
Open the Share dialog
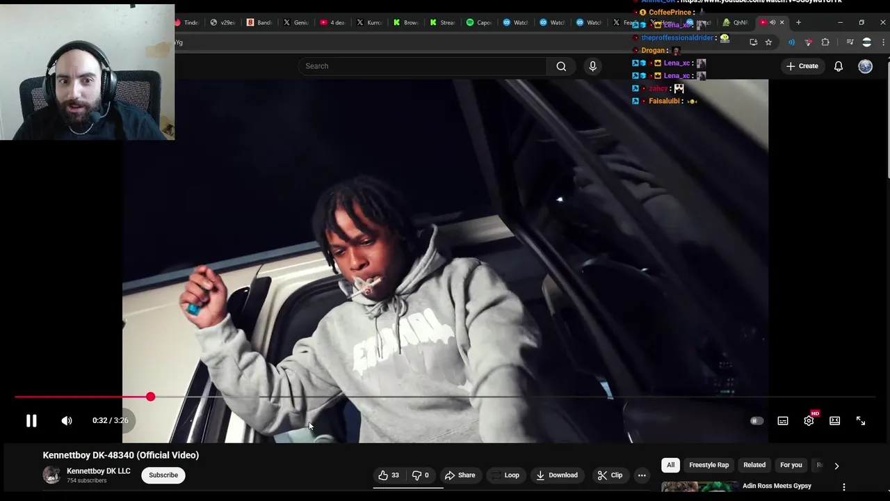click(460, 475)
